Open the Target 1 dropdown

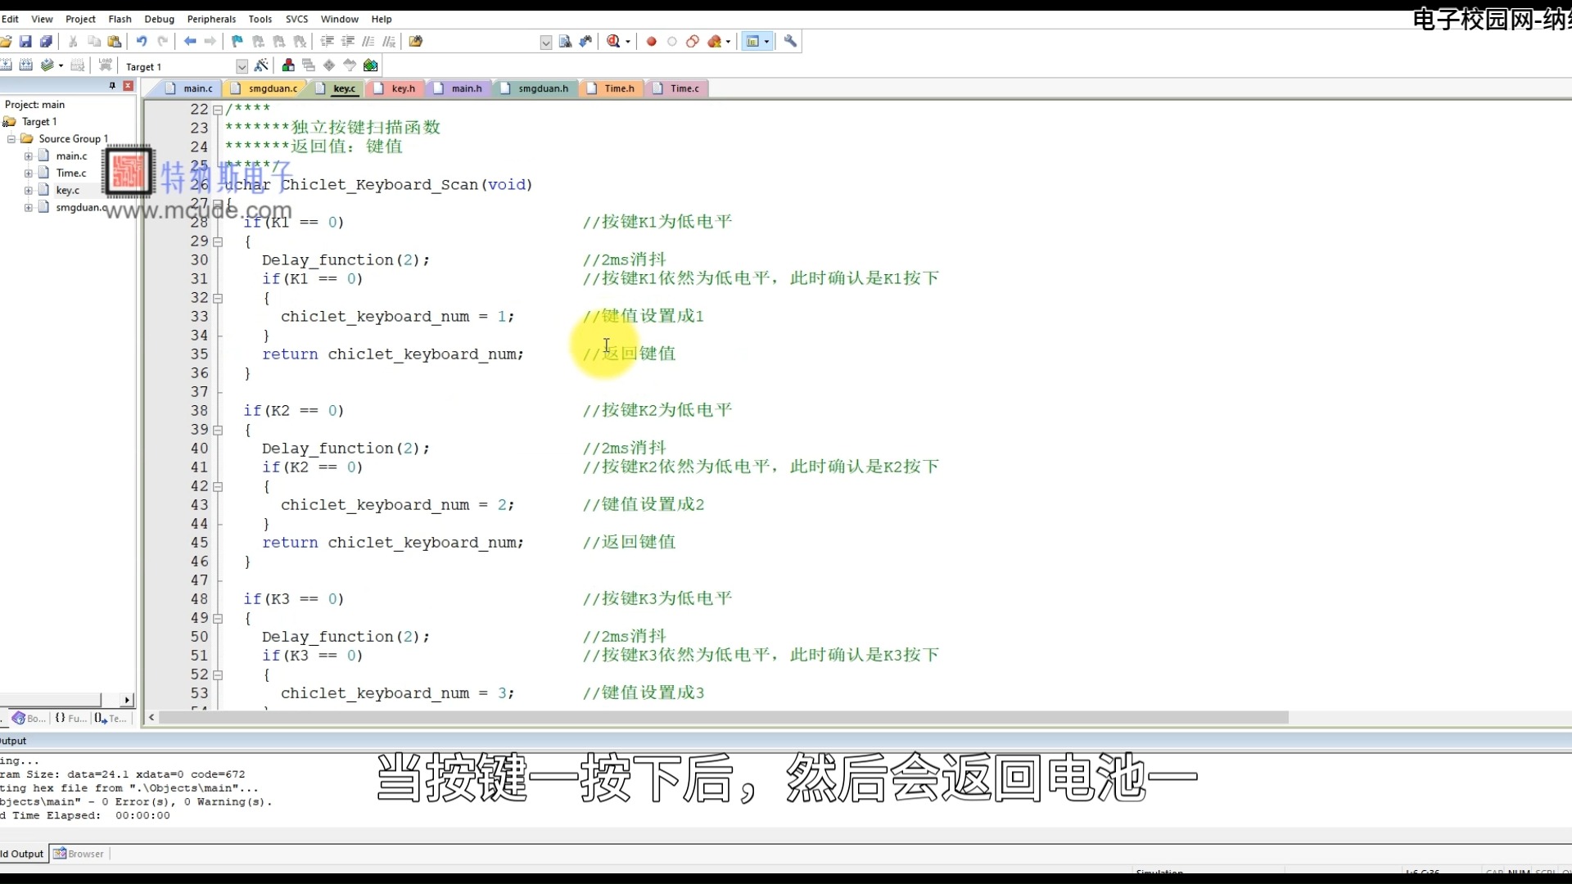click(242, 66)
